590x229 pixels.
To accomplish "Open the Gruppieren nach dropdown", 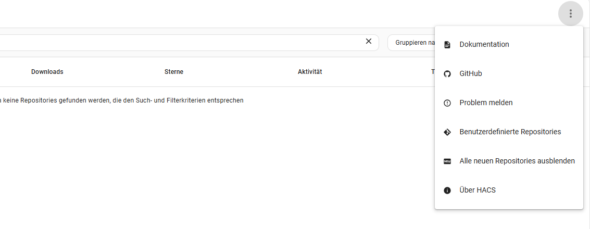I will click(x=411, y=43).
